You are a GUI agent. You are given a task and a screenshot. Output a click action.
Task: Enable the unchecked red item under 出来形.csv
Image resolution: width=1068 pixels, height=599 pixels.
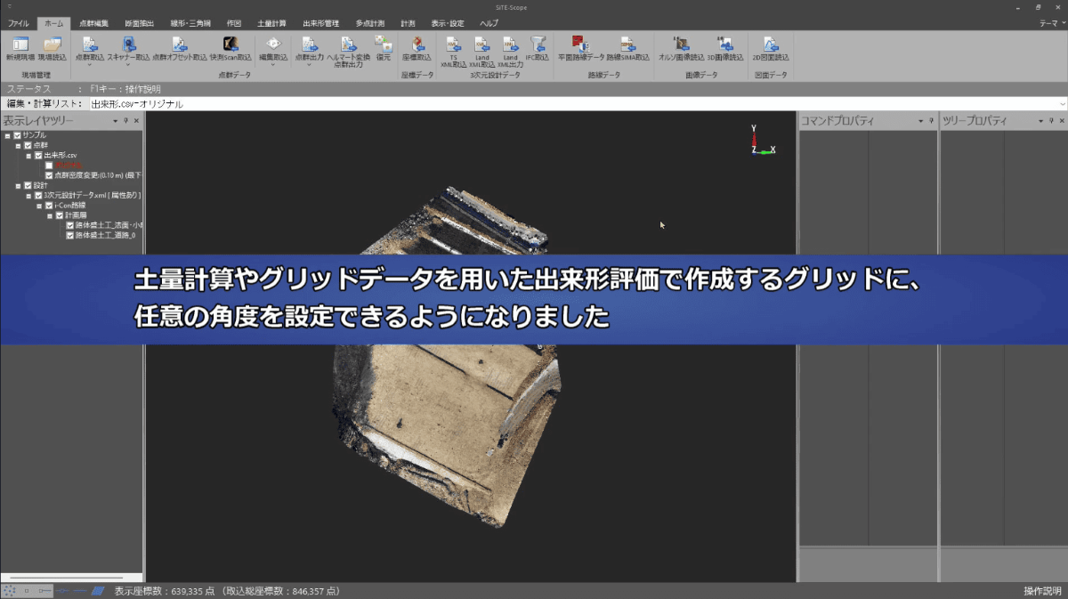point(50,166)
